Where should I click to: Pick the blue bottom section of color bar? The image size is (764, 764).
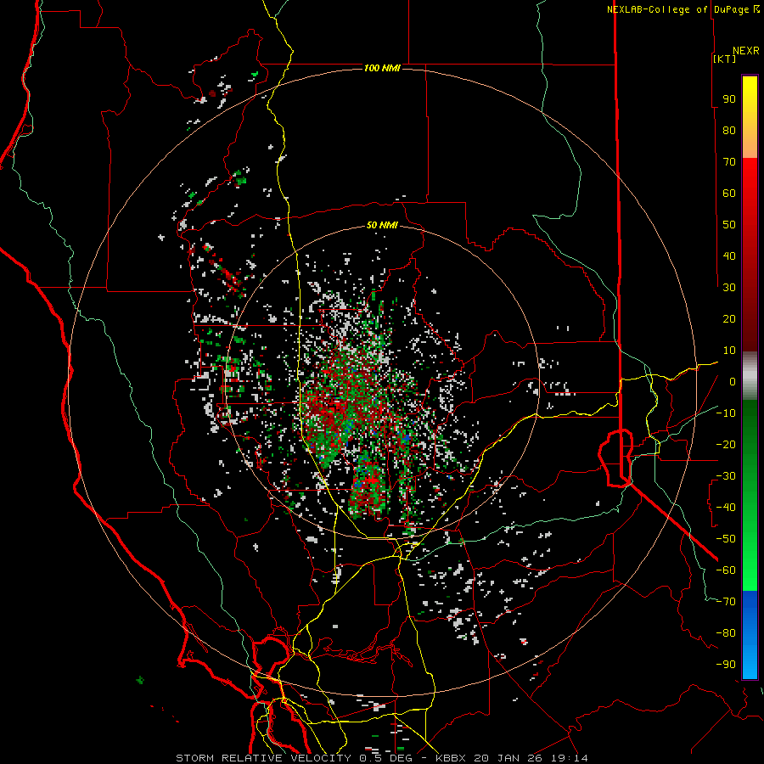750,634
